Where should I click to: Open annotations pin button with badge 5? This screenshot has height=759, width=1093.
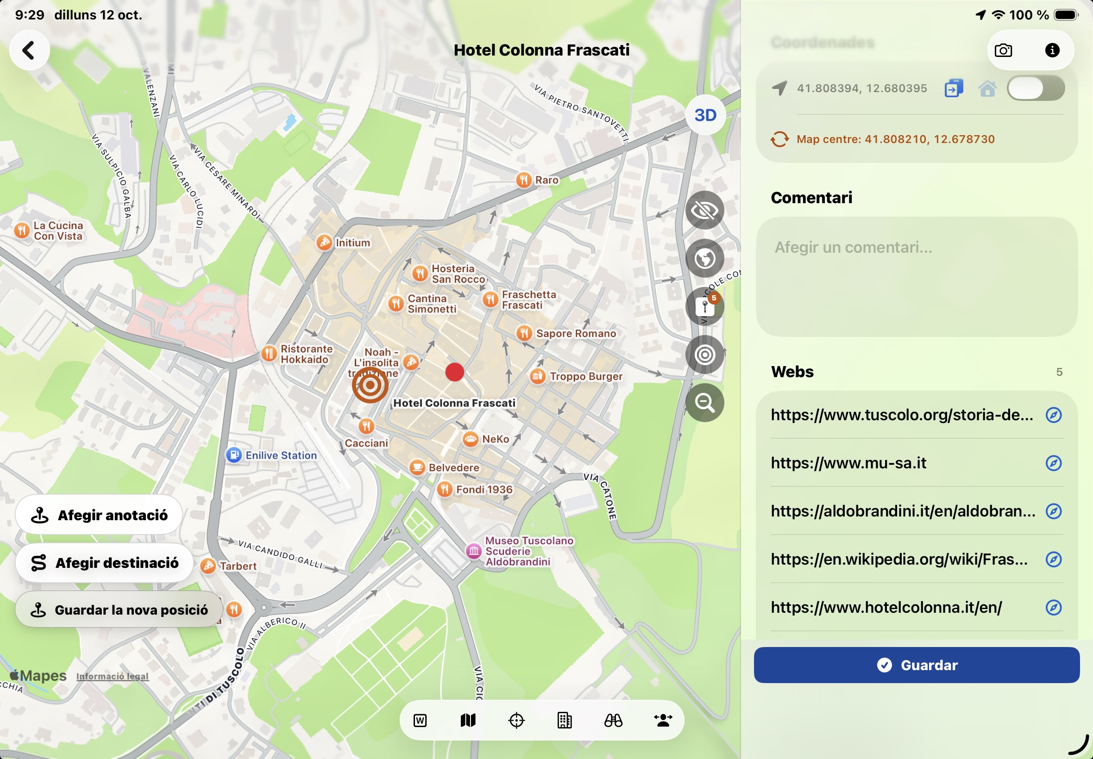pyautogui.click(x=705, y=306)
